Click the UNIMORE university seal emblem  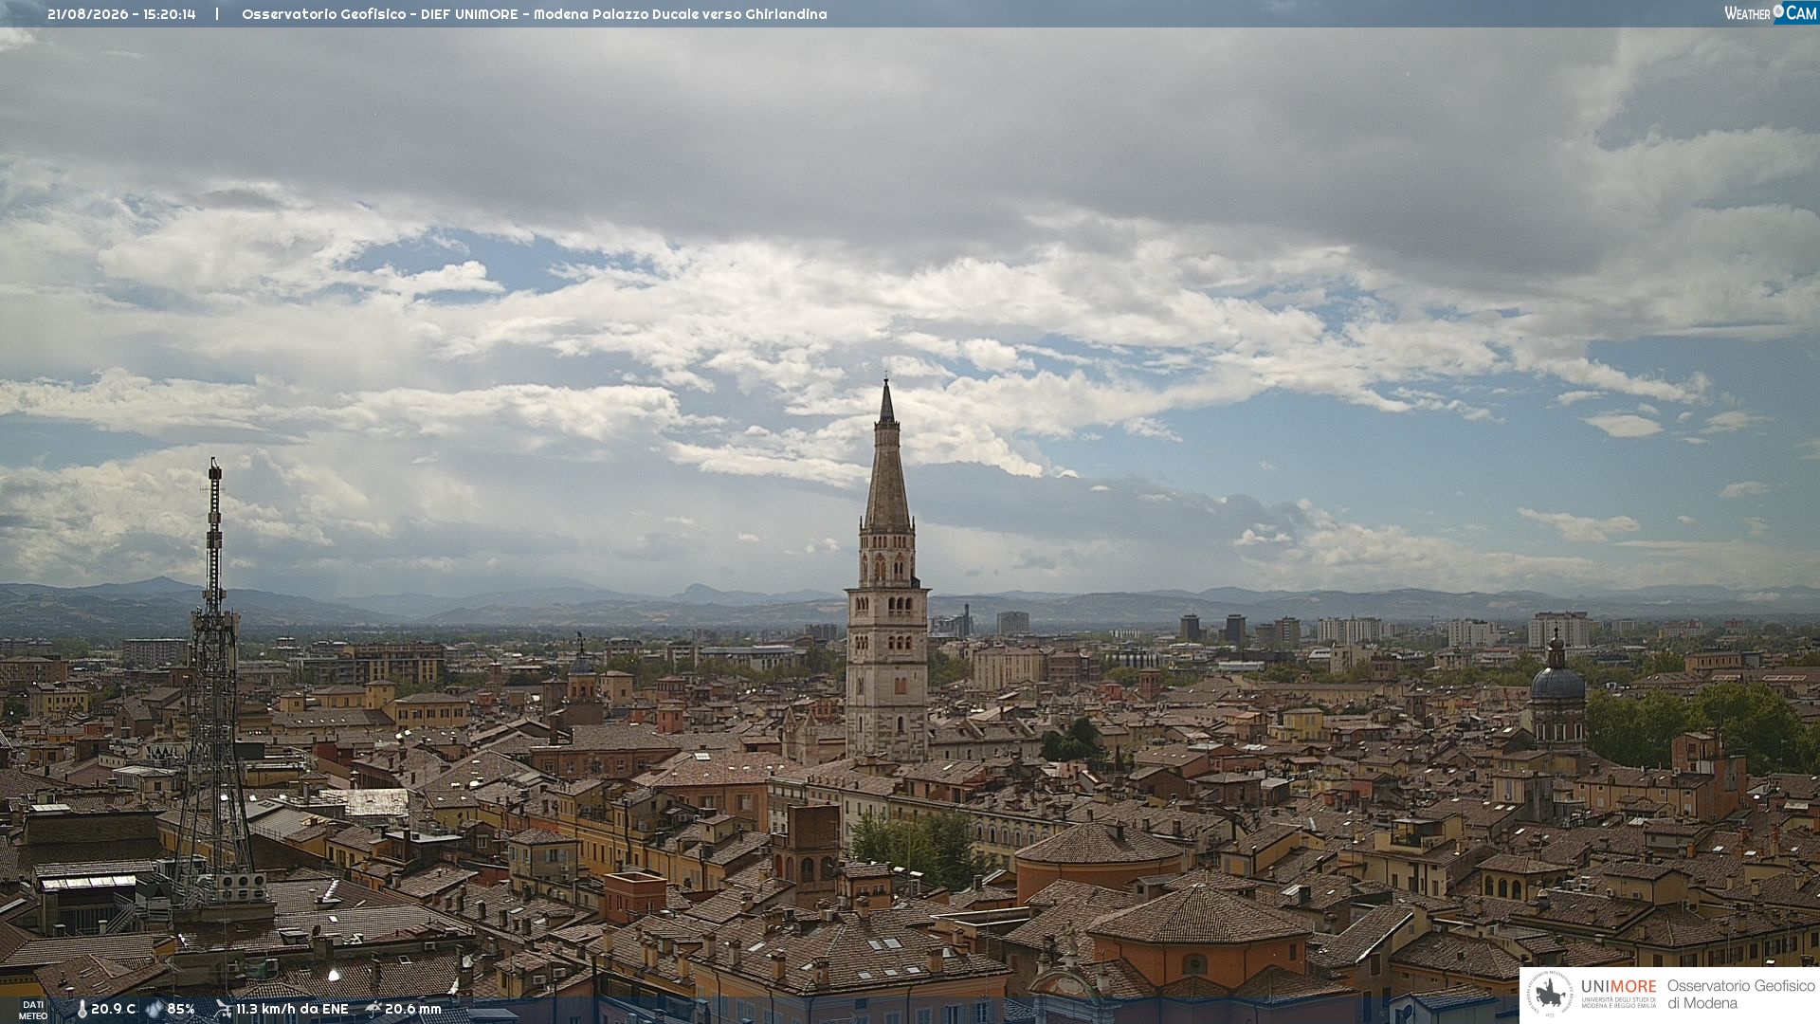click(x=1550, y=995)
